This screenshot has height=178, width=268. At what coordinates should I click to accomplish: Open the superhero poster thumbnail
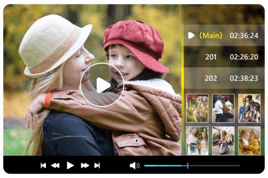249,108
